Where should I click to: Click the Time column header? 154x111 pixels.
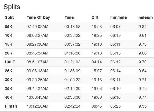point(69,17)
